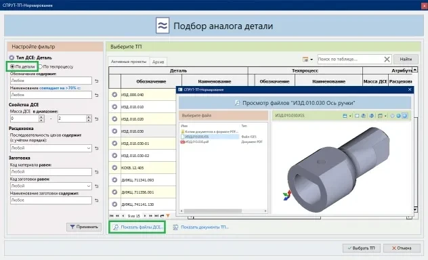Go to the next page in table navigator

(150, 216)
